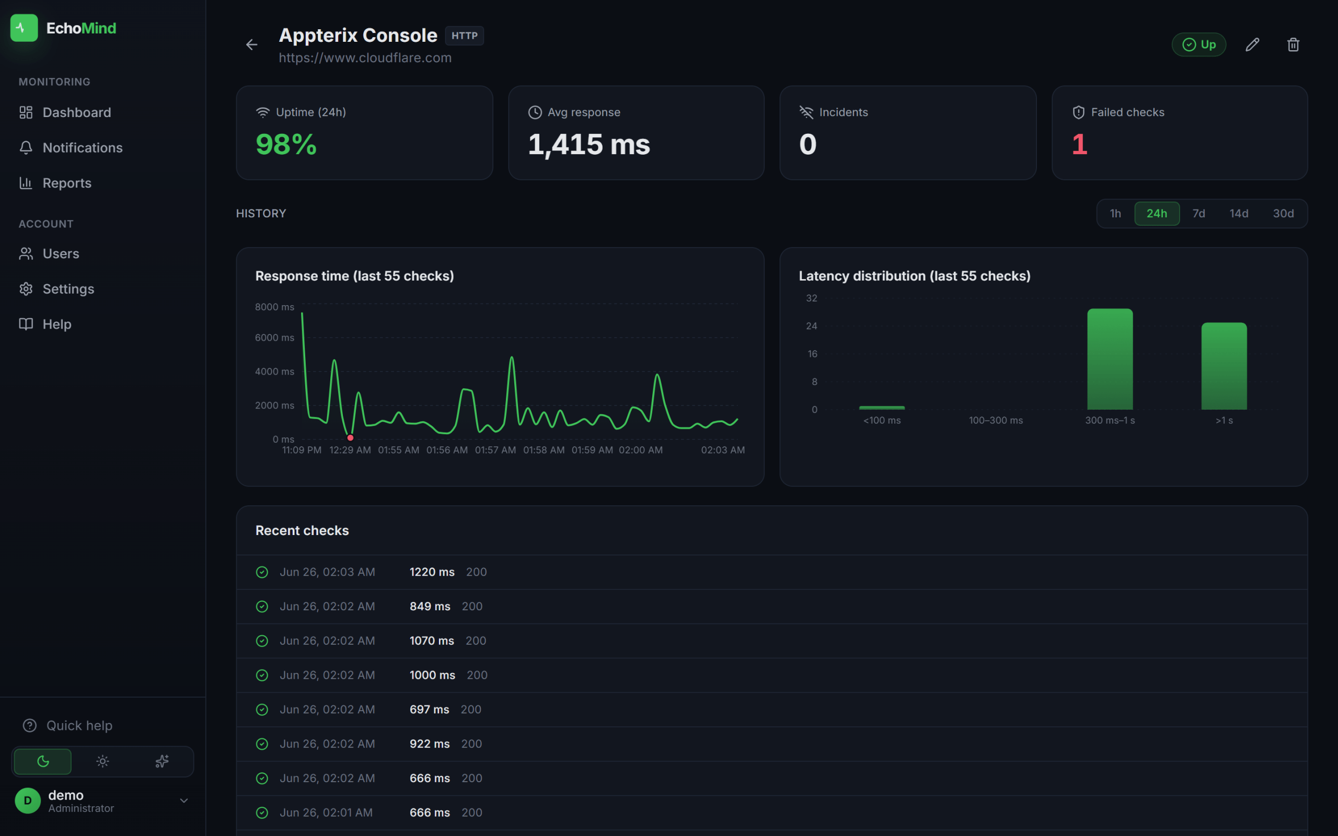Click the EchoMind logo icon

pos(24,28)
